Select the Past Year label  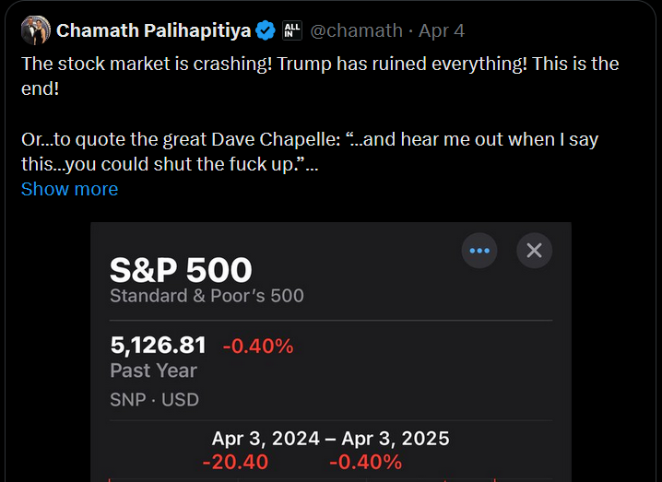pyautogui.click(x=153, y=370)
